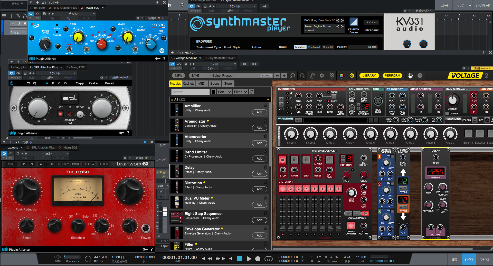Viewport: 493px width, 266px height.
Task: Refresh the module list in the Voltage browser
Action: click(252, 92)
